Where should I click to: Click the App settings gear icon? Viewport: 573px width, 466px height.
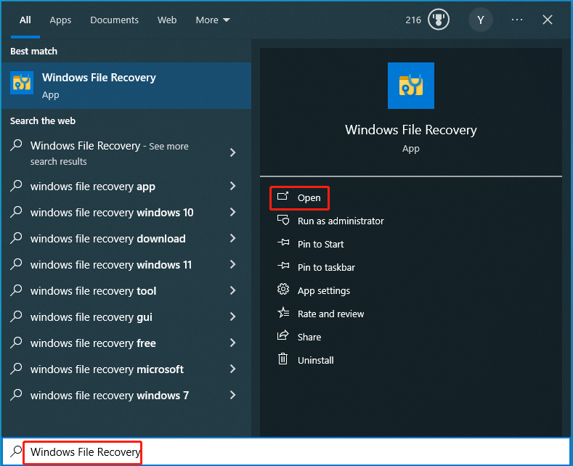(x=283, y=289)
